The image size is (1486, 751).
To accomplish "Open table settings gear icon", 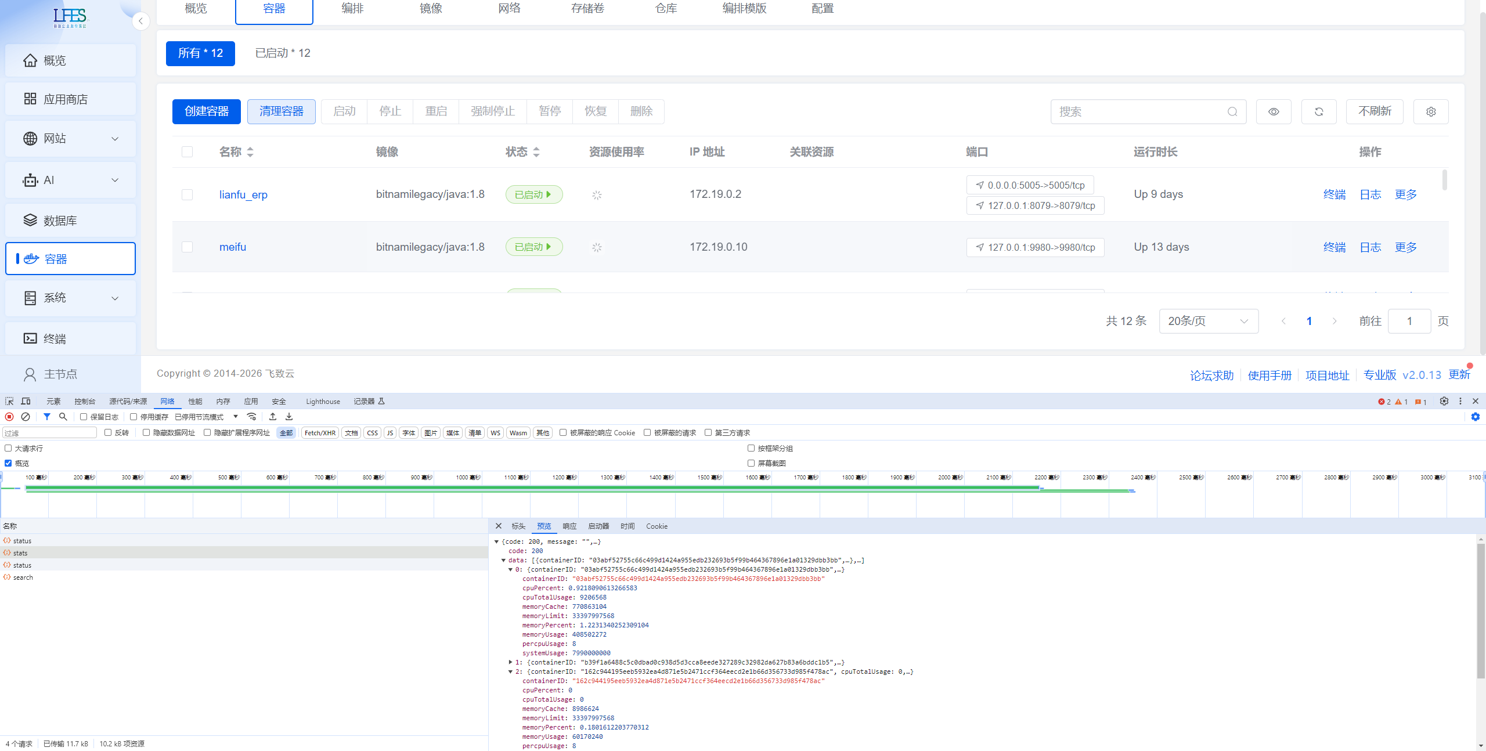I will pos(1430,111).
